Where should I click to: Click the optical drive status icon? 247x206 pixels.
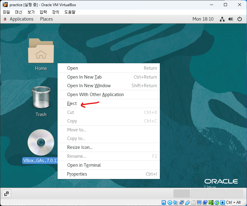(170, 203)
